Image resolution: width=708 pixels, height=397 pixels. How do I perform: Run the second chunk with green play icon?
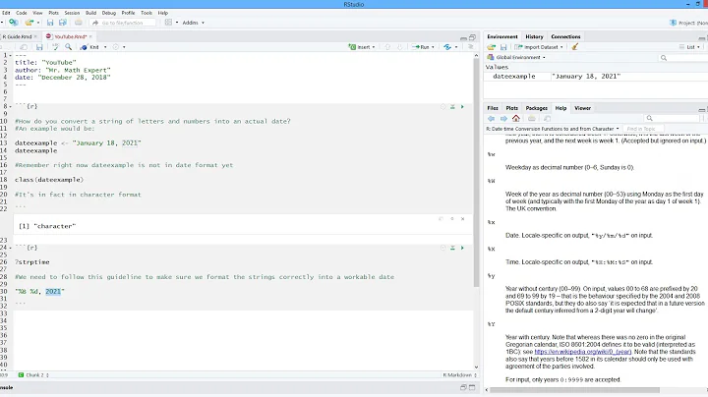[462, 248]
